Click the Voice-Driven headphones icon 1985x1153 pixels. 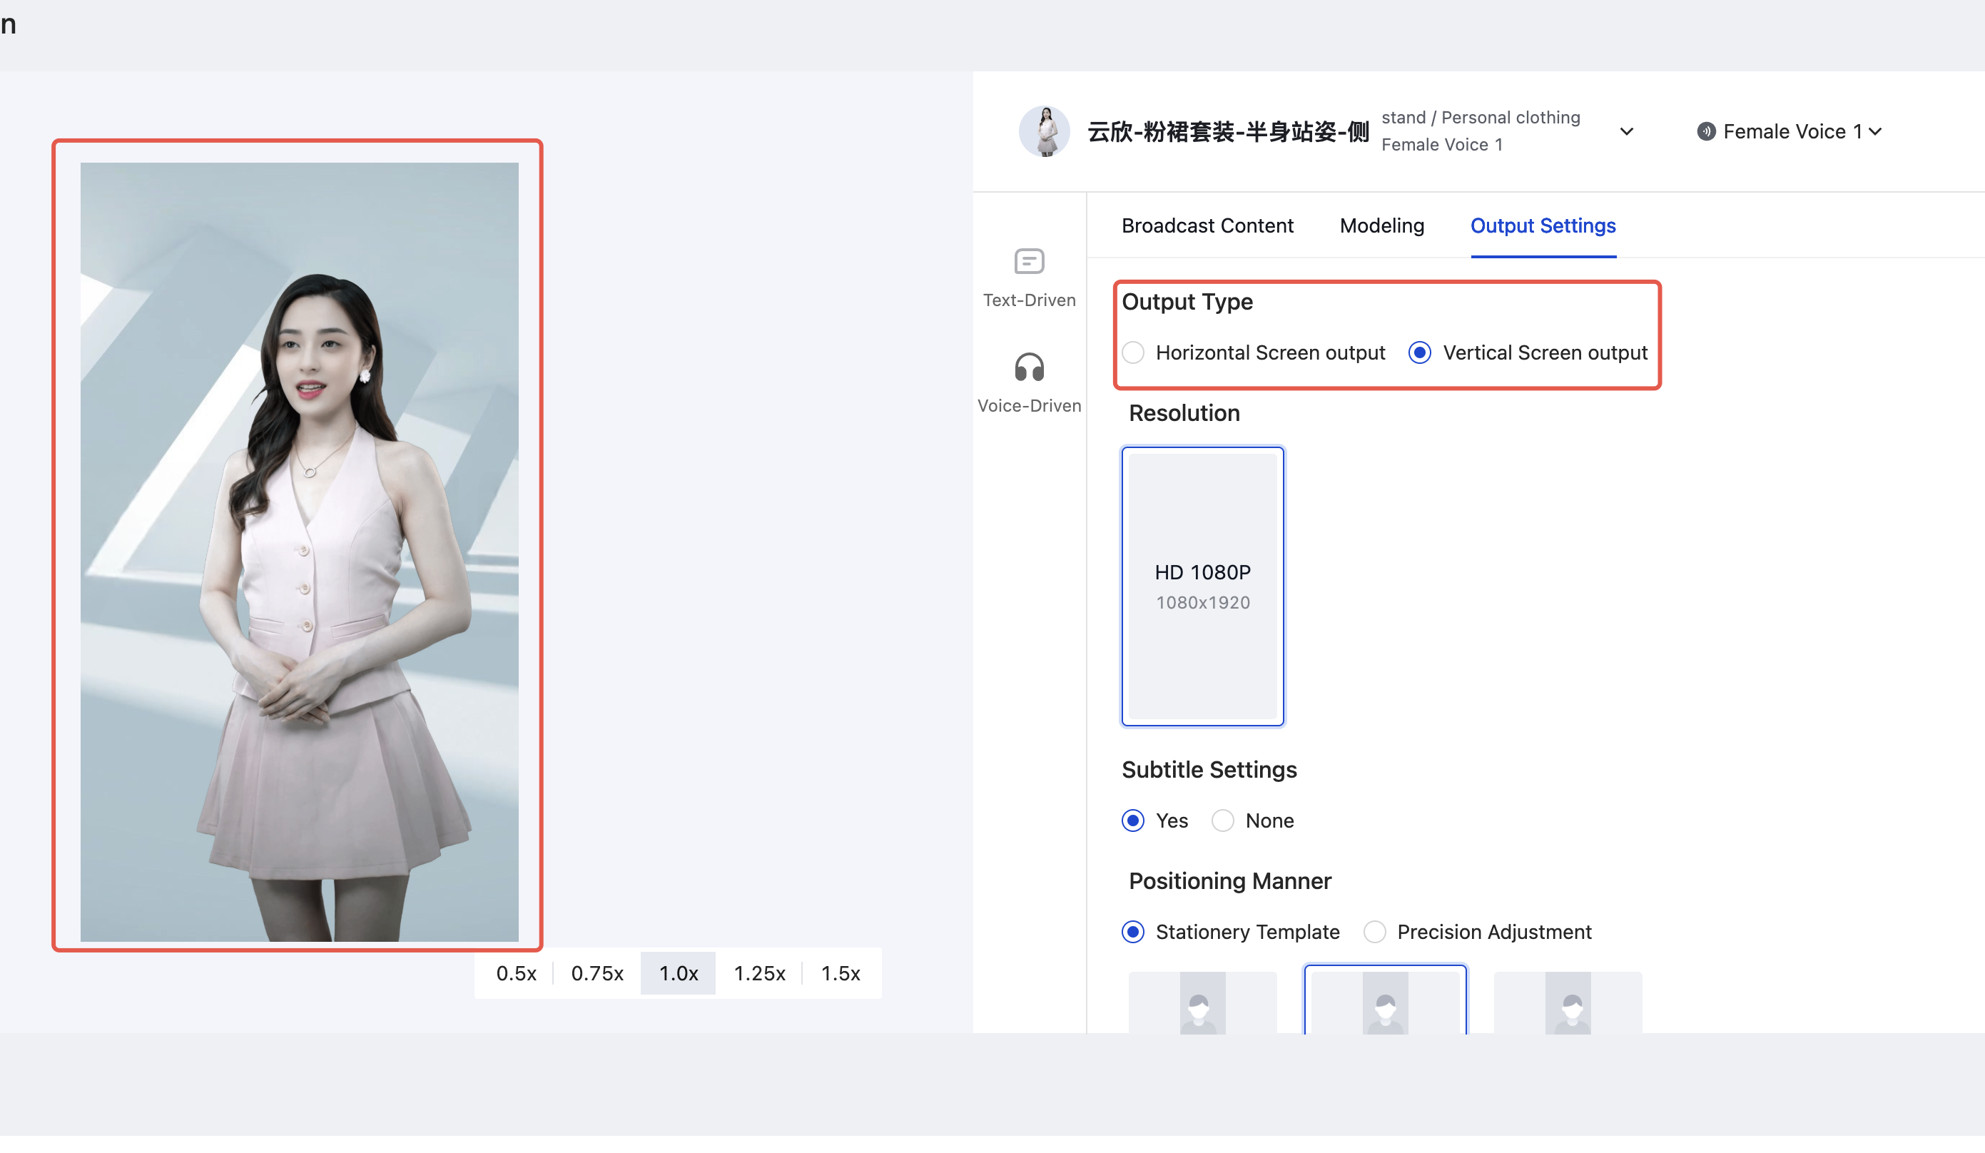pyautogui.click(x=1029, y=367)
